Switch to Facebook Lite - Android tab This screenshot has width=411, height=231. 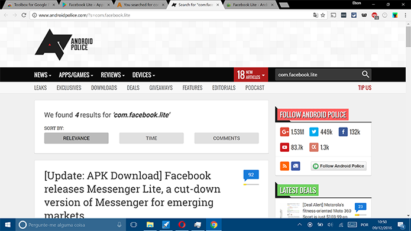[x=250, y=5]
